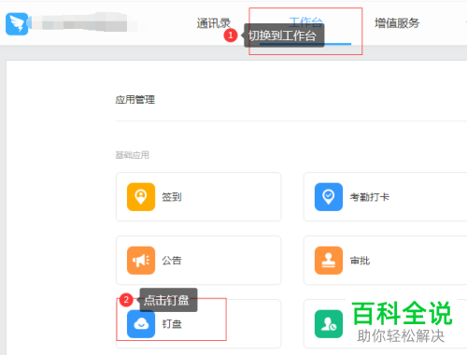Click the 公告 megaphone icon
This screenshot has height=355, width=467.
[141, 261]
